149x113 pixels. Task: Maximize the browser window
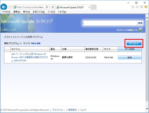[x=136, y=3]
